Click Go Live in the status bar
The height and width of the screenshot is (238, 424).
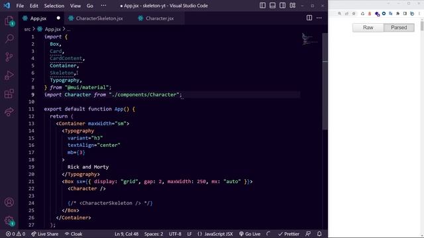[250, 234]
